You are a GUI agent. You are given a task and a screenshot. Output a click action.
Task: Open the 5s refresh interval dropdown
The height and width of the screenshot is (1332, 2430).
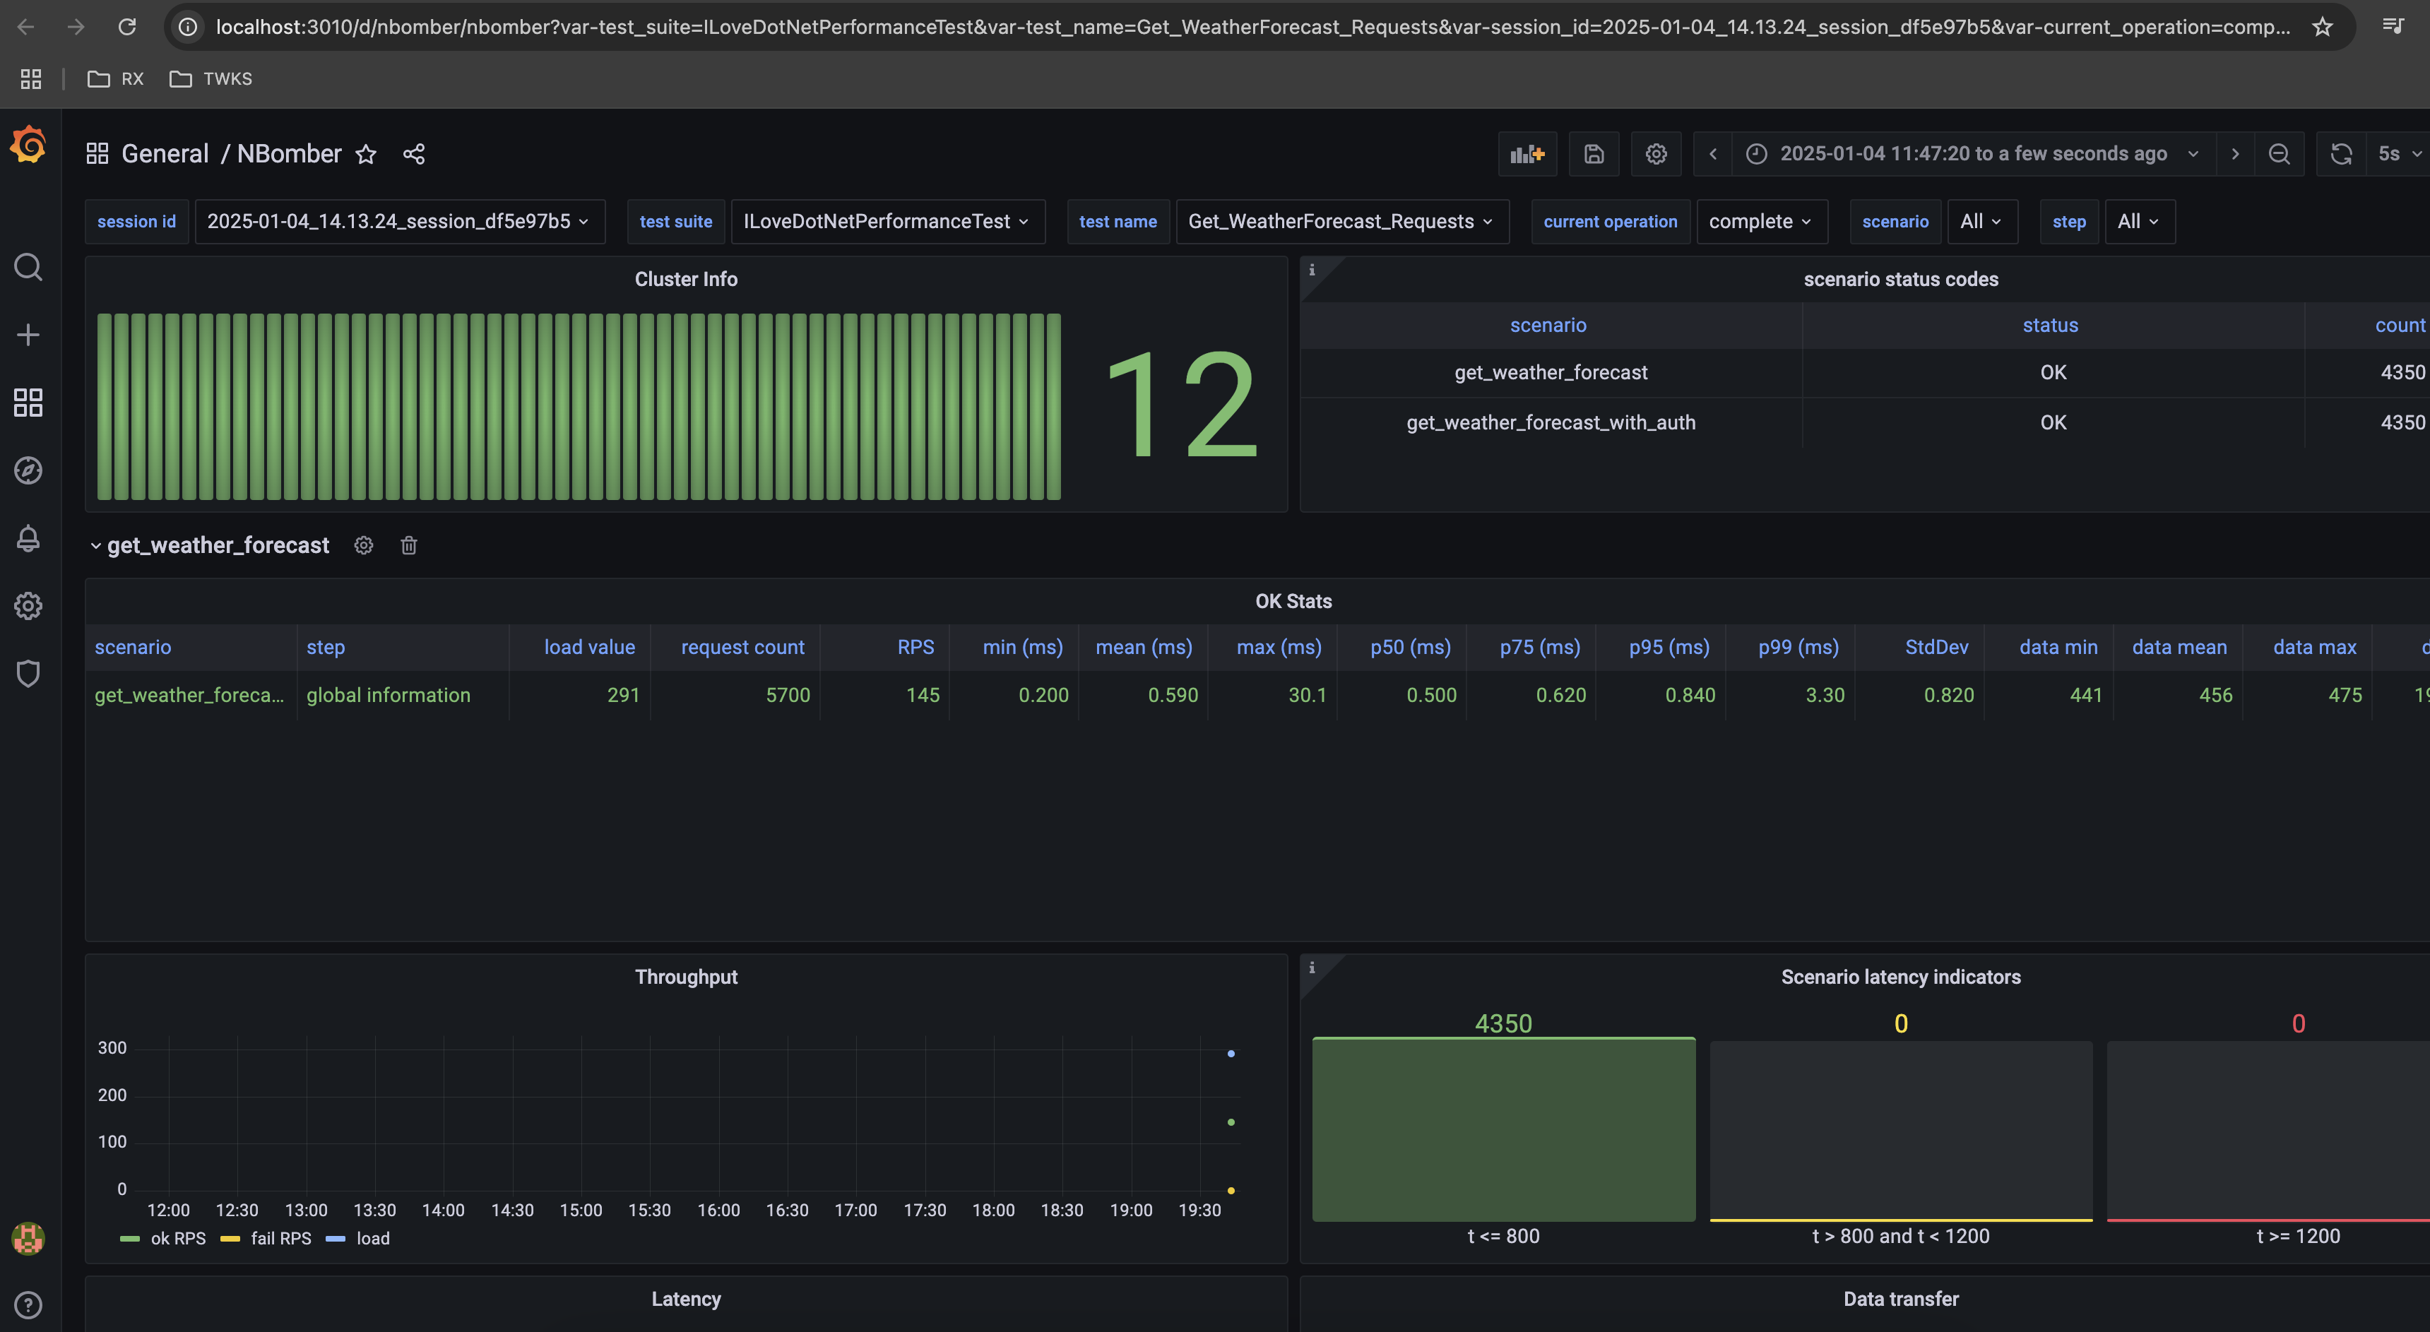[2399, 154]
